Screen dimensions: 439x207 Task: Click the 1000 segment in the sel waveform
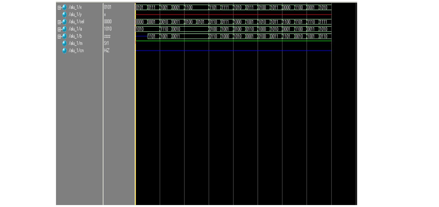[239, 22]
